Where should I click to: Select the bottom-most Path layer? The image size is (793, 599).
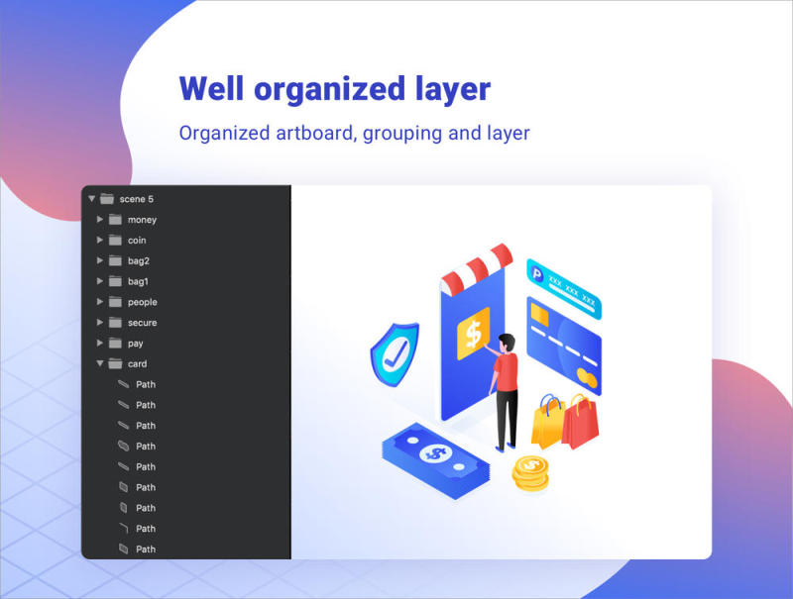pos(145,549)
